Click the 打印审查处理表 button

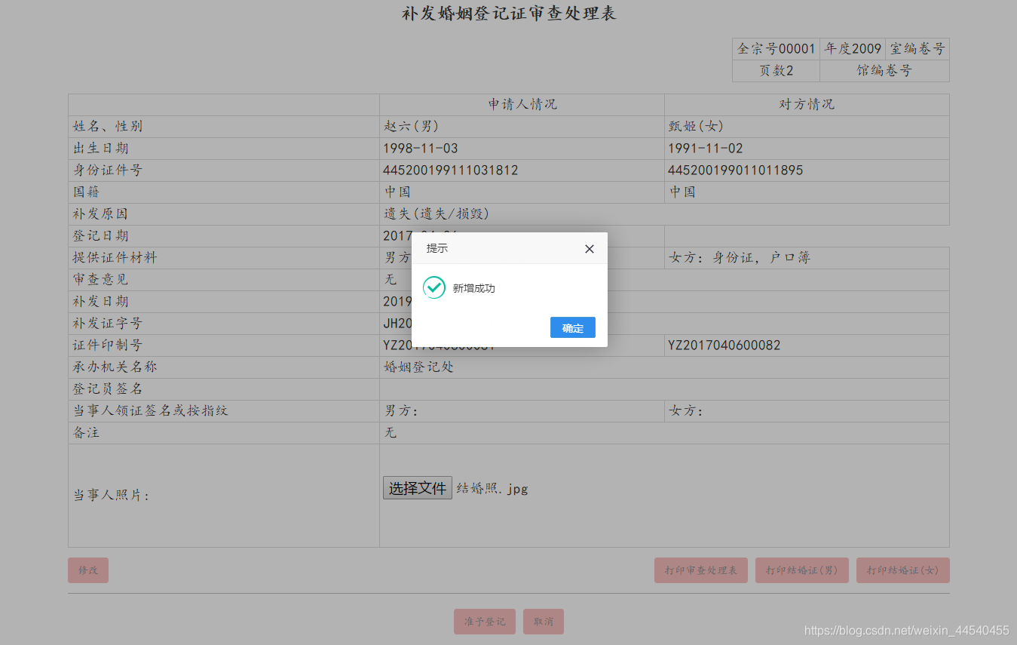[x=701, y=570]
